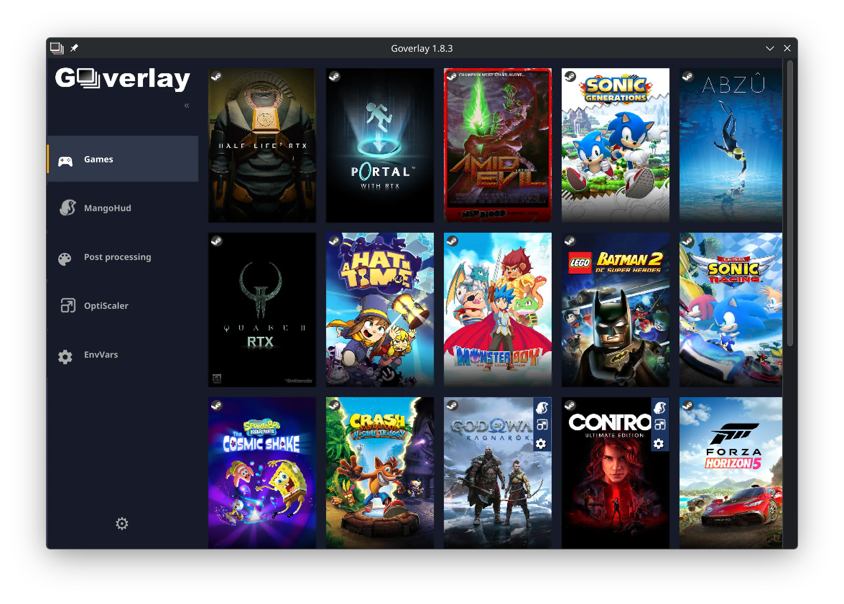Select the Control Ultimate Edition cover
Image resolution: width=844 pixels, height=604 pixels.
615,473
